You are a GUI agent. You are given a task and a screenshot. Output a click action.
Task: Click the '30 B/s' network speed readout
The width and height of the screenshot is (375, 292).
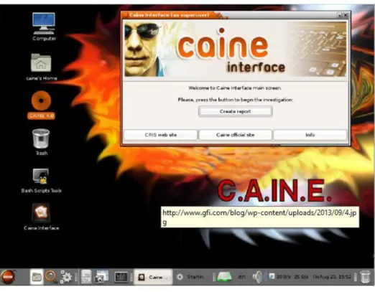[x=283, y=277]
